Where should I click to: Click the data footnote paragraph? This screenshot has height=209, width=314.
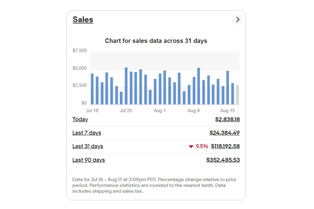(x=154, y=185)
